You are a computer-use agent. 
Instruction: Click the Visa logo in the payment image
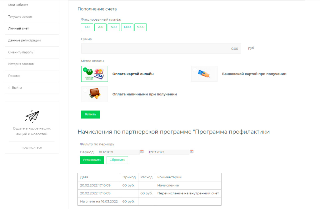[x=99, y=76]
